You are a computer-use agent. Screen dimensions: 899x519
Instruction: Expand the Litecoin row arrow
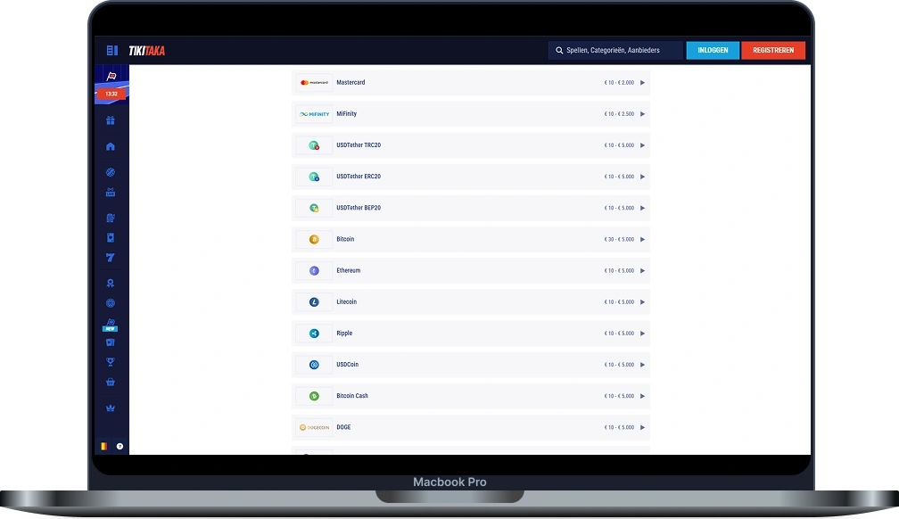point(642,302)
